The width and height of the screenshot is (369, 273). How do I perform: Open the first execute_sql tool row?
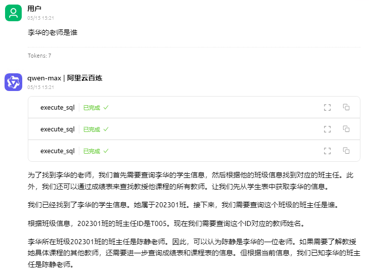click(x=194, y=107)
